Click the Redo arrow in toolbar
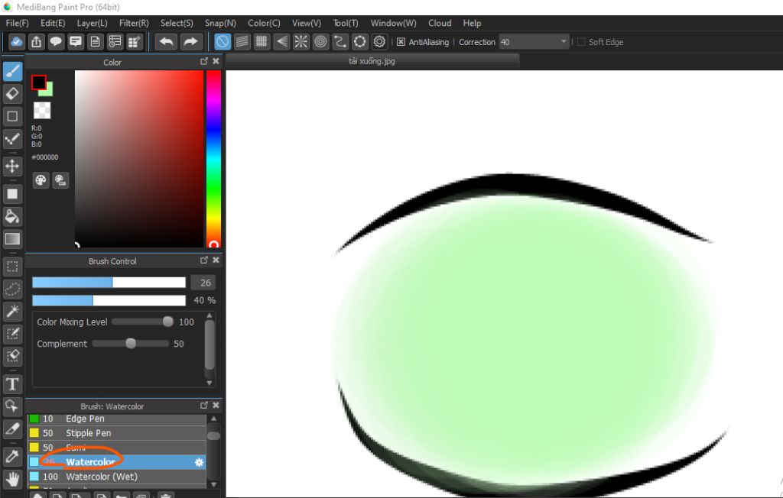This screenshot has height=498, width=783. [x=190, y=42]
